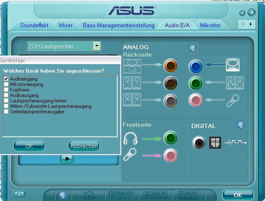Click the L/R front speakers icon
The width and height of the screenshot is (265, 201).
[235, 83]
